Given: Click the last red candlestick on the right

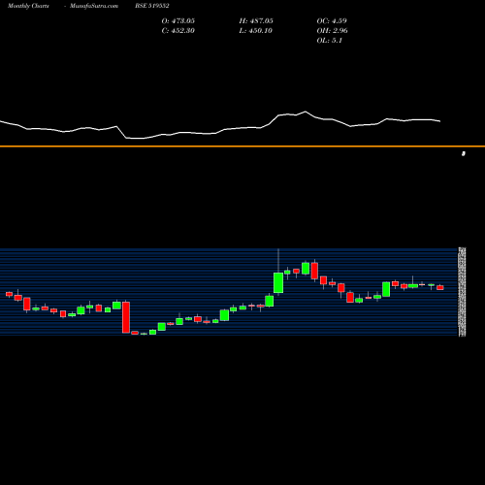Looking at the screenshot, I should [x=440, y=287].
